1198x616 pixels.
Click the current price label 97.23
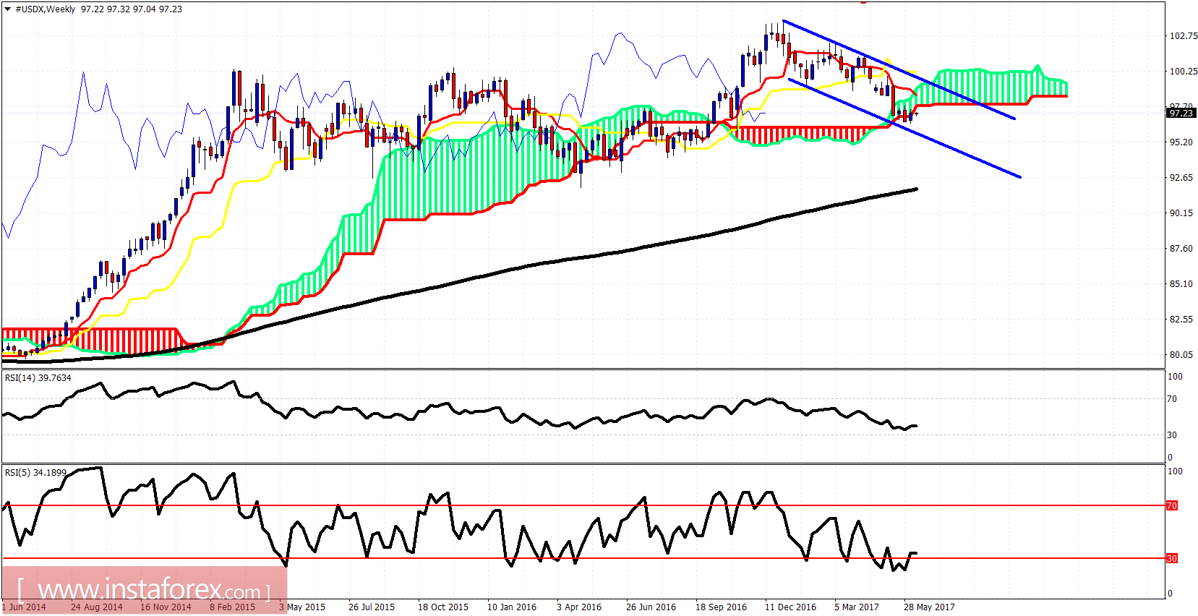click(x=1181, y=113)
